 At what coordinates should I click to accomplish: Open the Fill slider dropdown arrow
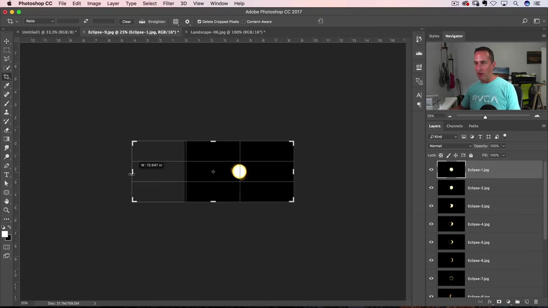tap(504, 155)
